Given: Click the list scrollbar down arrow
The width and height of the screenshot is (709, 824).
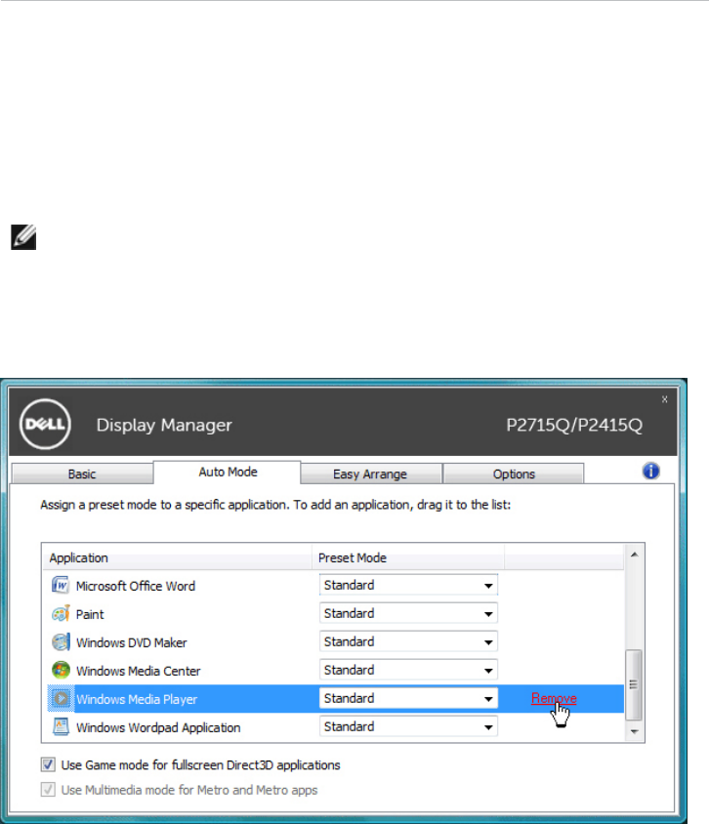Looking at the screenshot, I should (x=635, y=731).
